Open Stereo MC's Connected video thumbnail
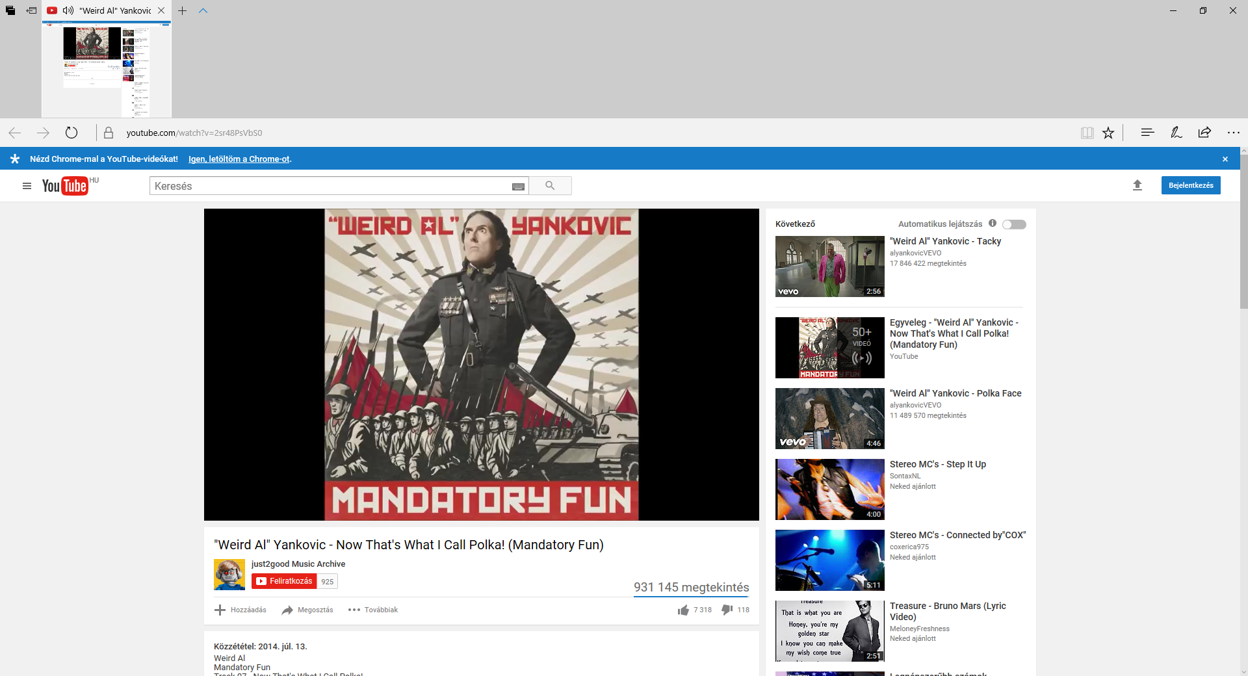 (830, 560)
